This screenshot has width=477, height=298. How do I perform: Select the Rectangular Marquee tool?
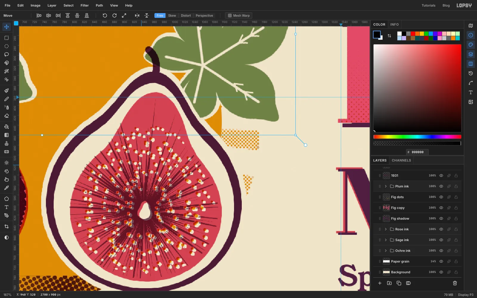point(7,38)
